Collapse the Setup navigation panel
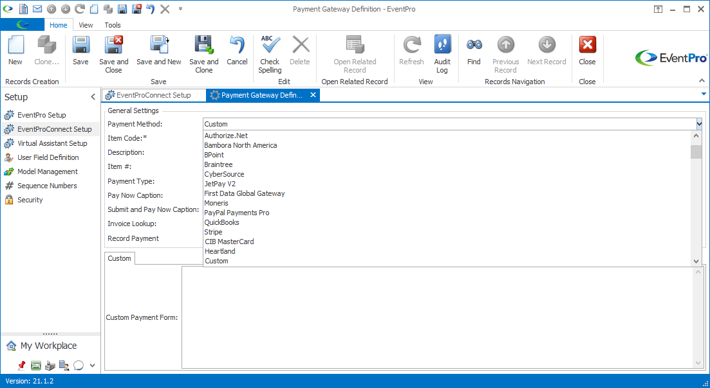 click(x=93, y=96)
